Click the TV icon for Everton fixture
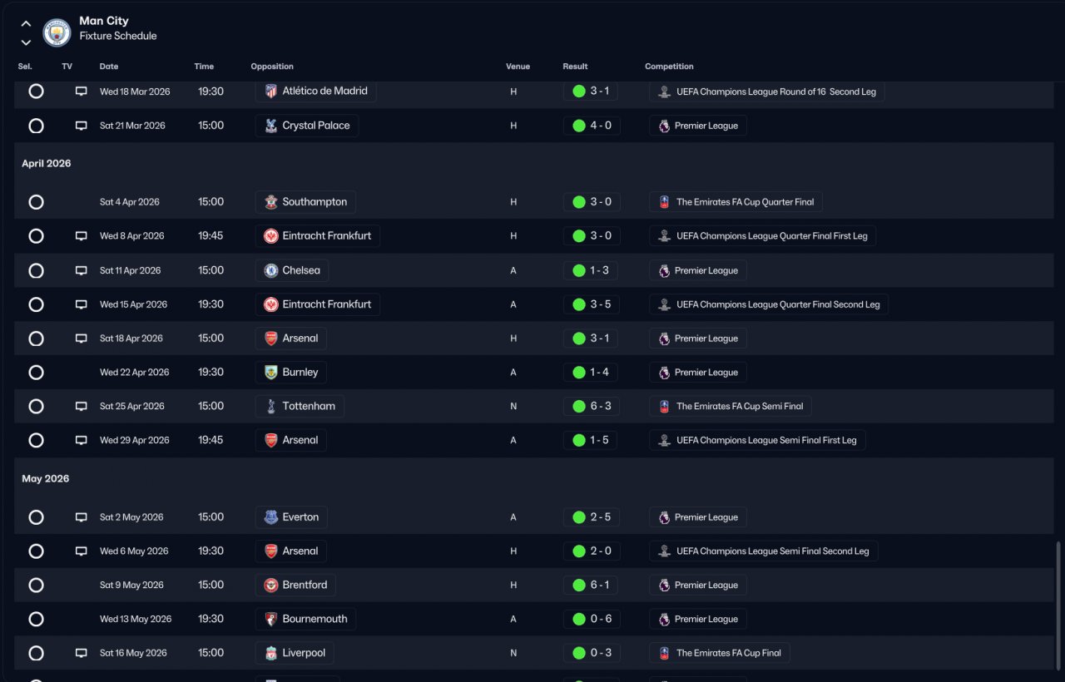1065x682 pixels. [x=82, y=517]
